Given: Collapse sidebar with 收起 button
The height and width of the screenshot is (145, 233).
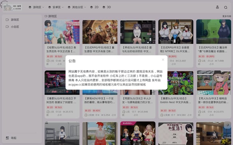Looking at the screenshot, I should click(11, 138).
